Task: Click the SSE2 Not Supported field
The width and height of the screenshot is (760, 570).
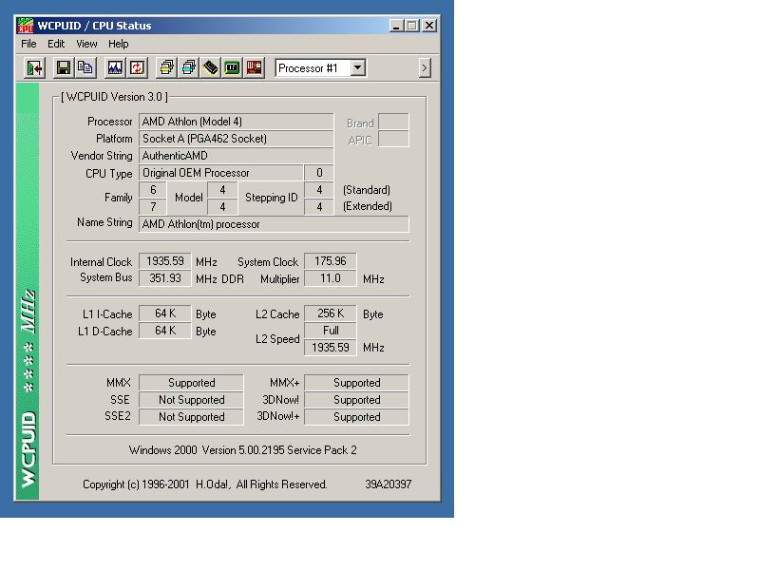Action: (191, 417)
